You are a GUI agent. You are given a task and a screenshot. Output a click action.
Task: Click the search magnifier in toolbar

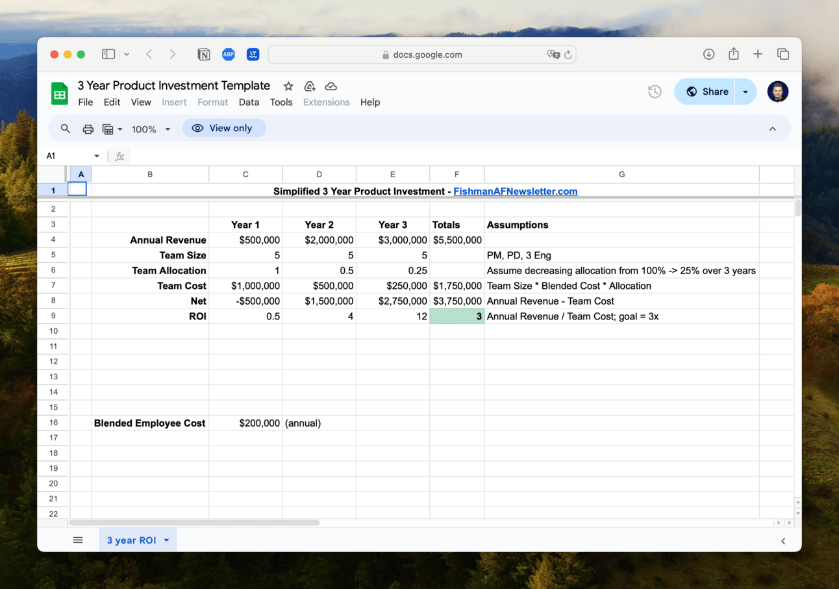(x=66, y=129)
